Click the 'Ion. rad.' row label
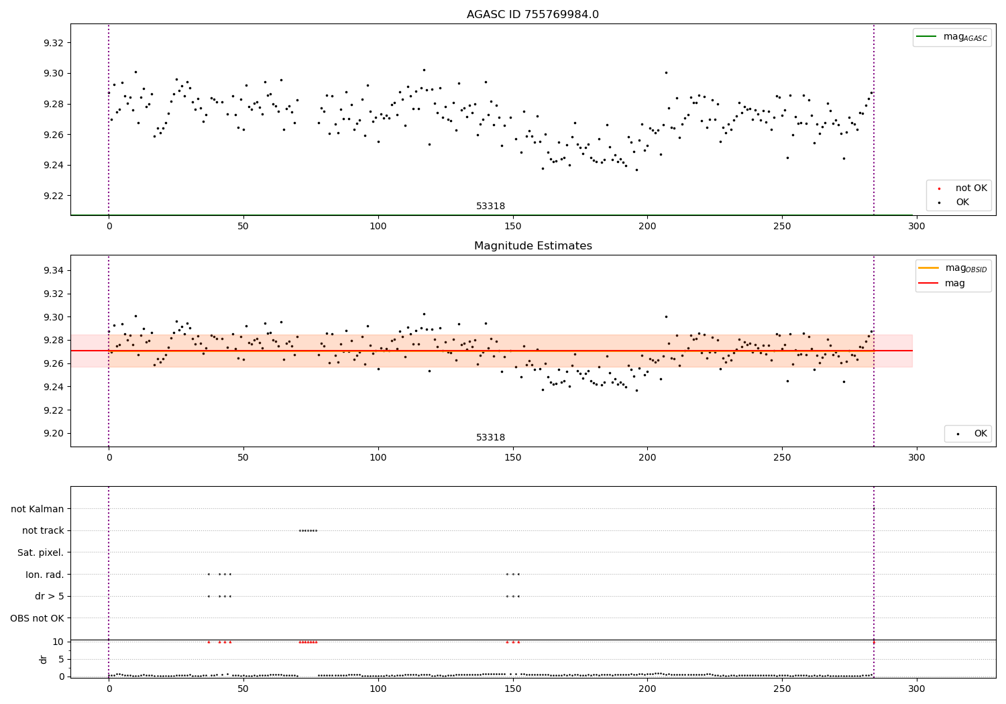 pyautogui.click(x=45, y=575)
